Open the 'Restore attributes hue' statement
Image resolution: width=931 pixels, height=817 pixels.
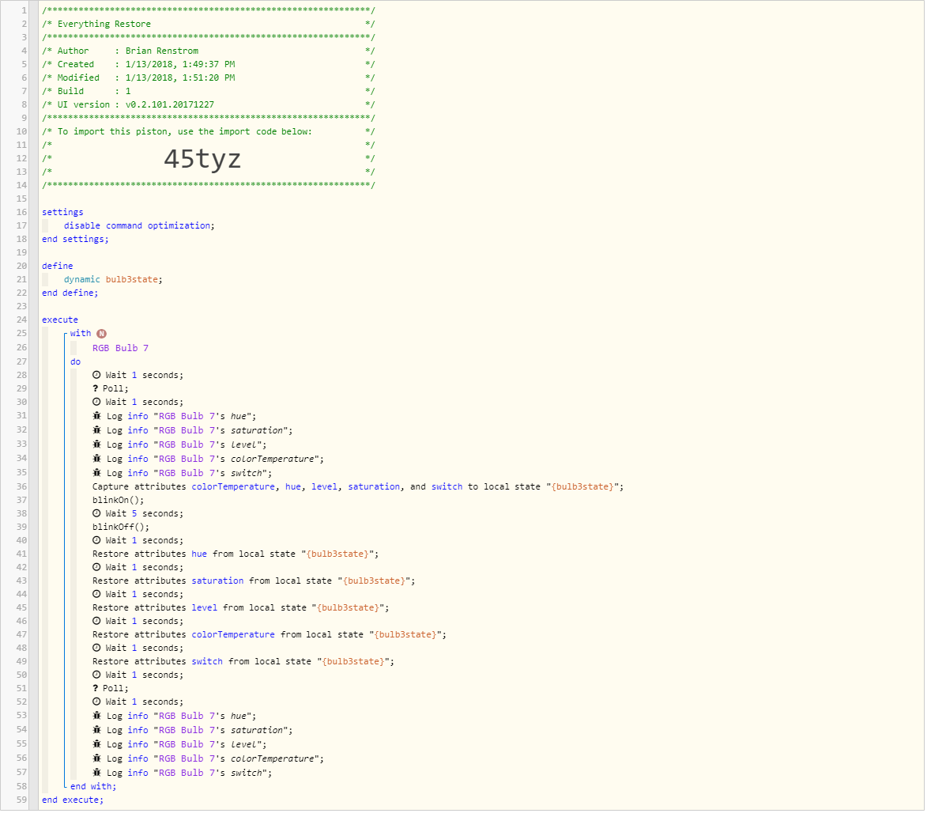[x=236, y=554]
